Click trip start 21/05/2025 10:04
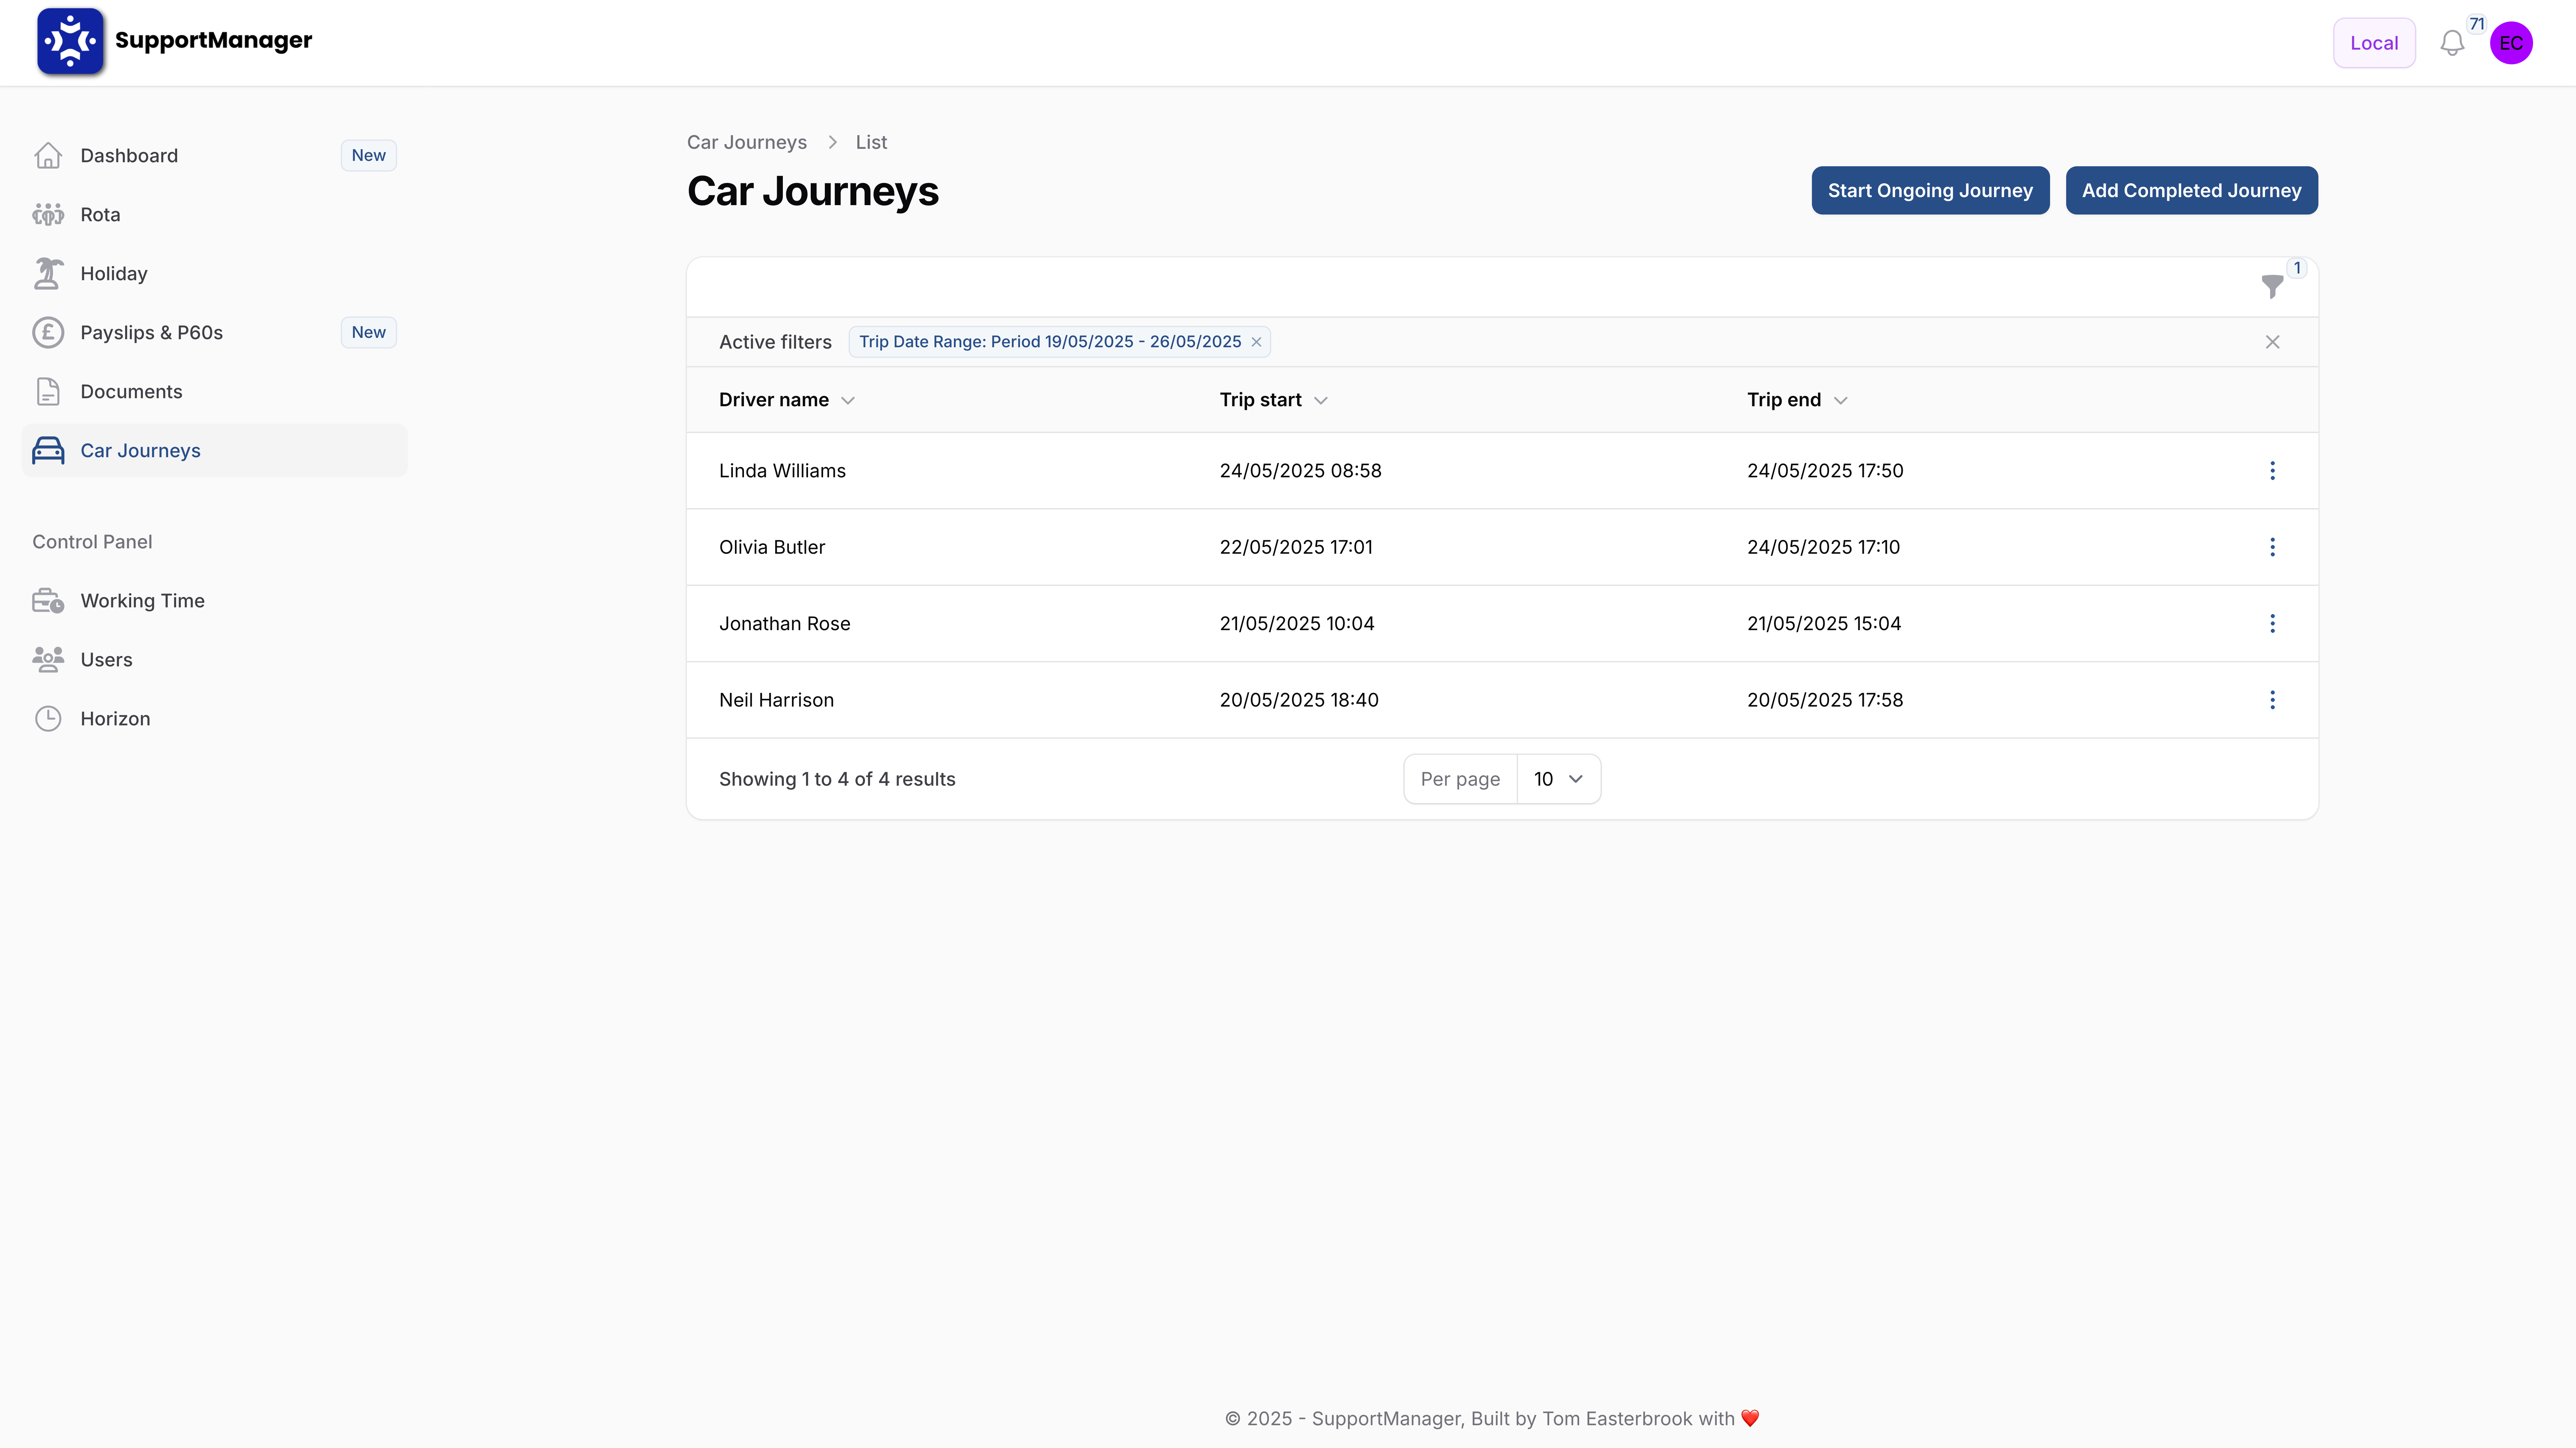The width and height of the screenshot is (2576, 1448). pos(1297,623)
